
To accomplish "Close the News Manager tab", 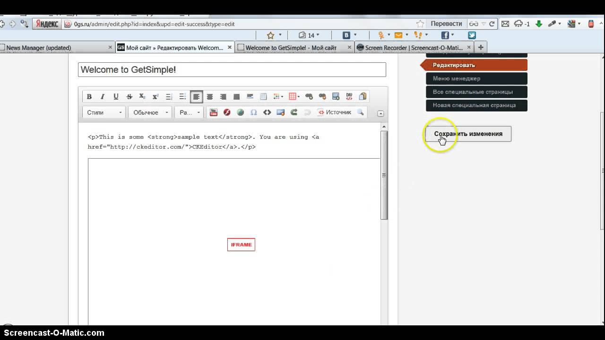I will 111,47.
